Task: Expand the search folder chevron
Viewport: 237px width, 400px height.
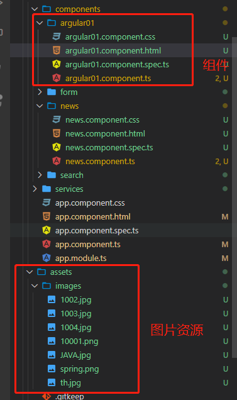Action: (40, 175)
